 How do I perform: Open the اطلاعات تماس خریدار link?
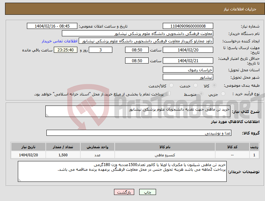[60, 41]
